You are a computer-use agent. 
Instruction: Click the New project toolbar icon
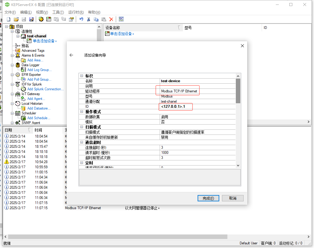pyautogui.click(x=9, y=19)
